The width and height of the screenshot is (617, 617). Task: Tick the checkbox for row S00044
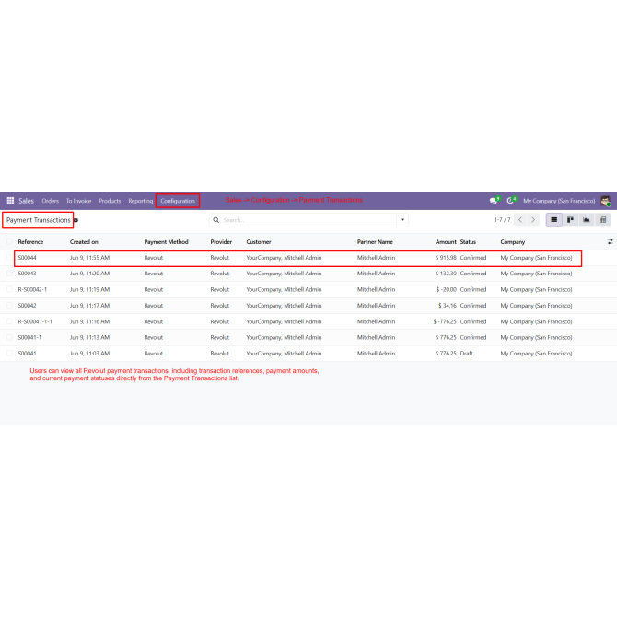(9, 258)
